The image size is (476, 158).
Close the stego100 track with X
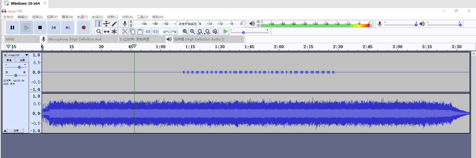point(5,55)
